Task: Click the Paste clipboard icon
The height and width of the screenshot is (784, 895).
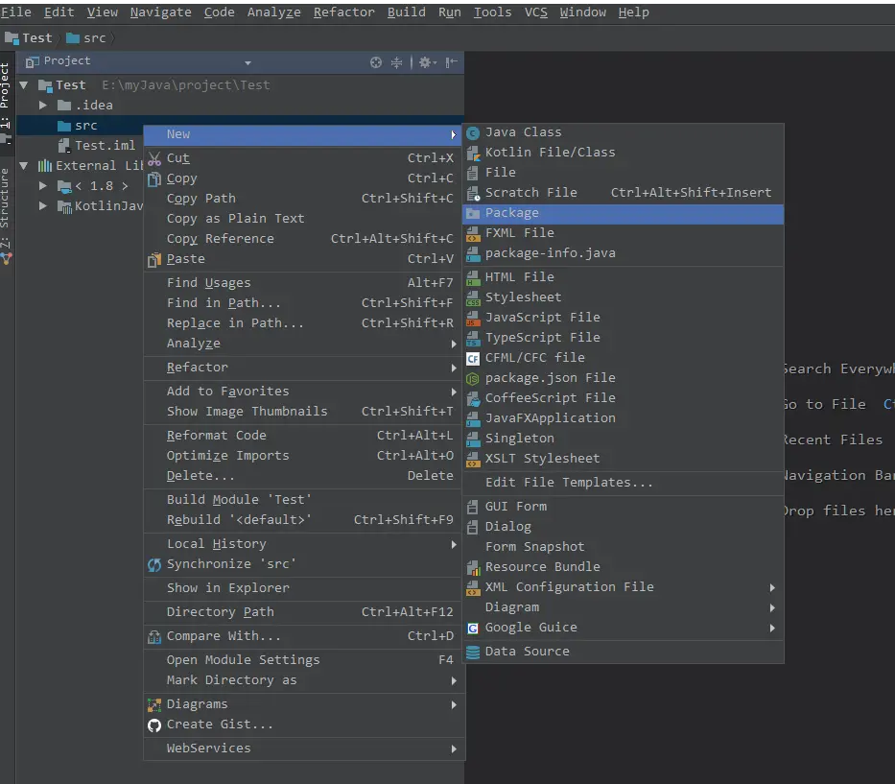Action: (x=154, y=260)
